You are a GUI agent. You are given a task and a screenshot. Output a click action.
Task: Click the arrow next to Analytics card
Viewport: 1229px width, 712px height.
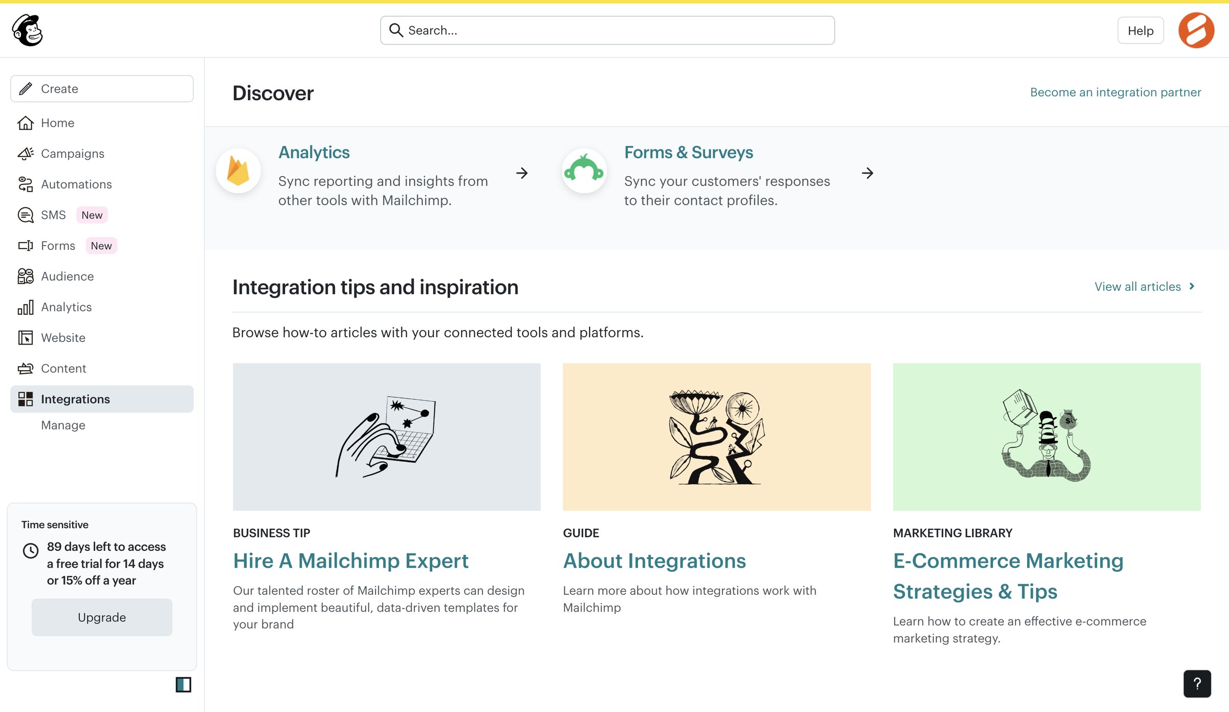pyautogui.click(x=522, y=173)
